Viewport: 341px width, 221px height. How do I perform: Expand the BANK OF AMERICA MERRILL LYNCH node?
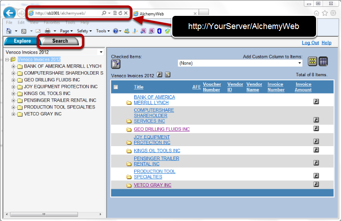point(14,66)
